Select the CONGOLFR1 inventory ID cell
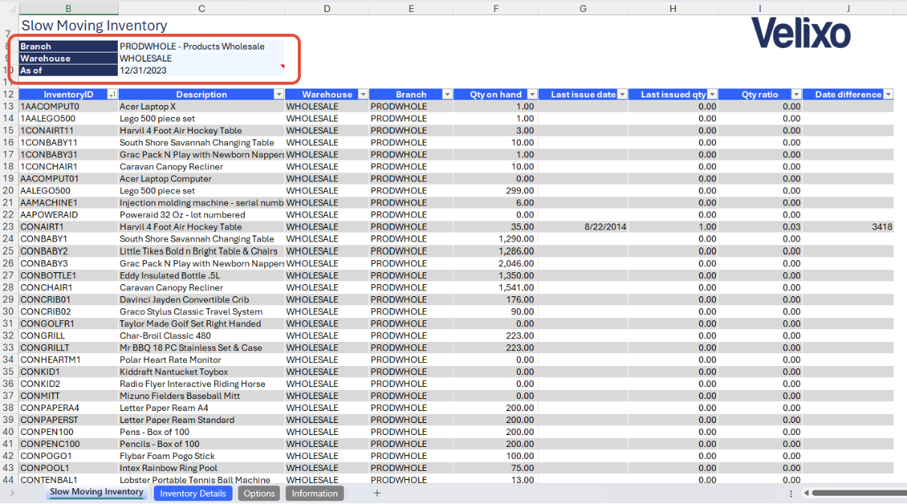 tap(68, 323)
